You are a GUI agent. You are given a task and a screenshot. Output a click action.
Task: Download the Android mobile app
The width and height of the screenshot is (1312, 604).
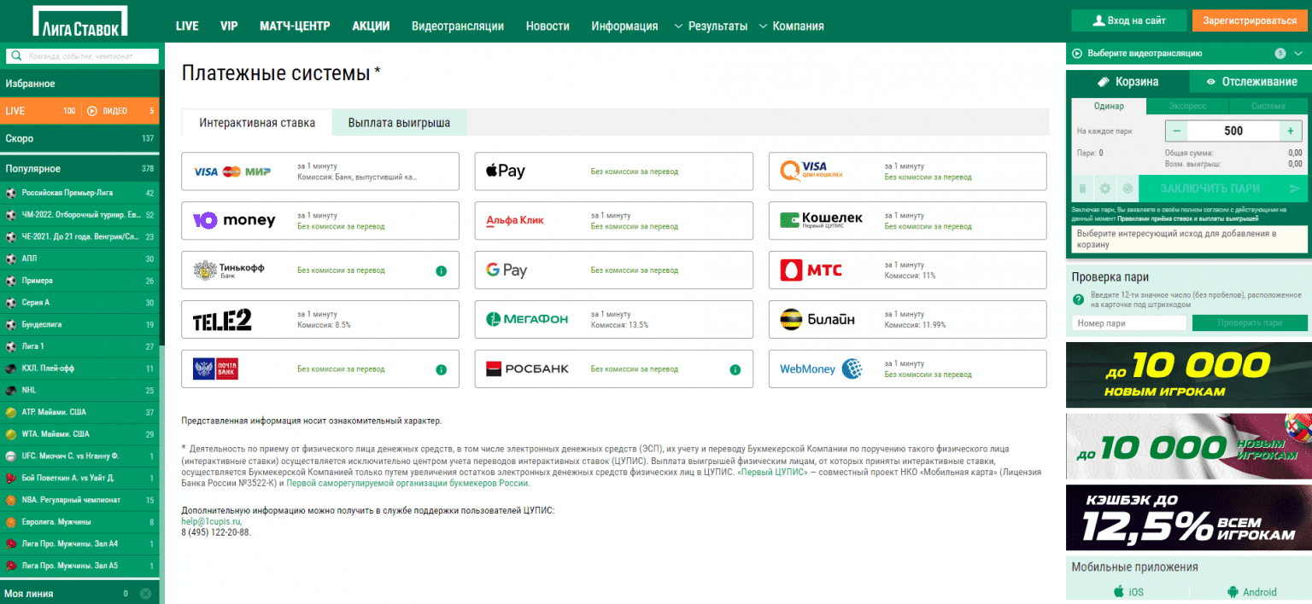pyautogui.click(x=1250, y=591)
